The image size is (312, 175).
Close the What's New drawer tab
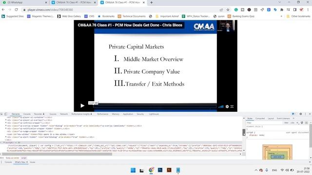tap(27, 162)
